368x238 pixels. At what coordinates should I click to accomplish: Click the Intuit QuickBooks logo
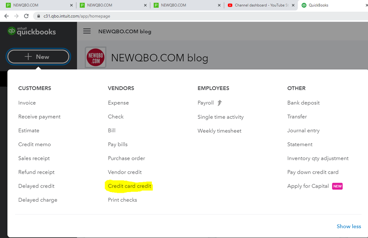pos(32,31)
